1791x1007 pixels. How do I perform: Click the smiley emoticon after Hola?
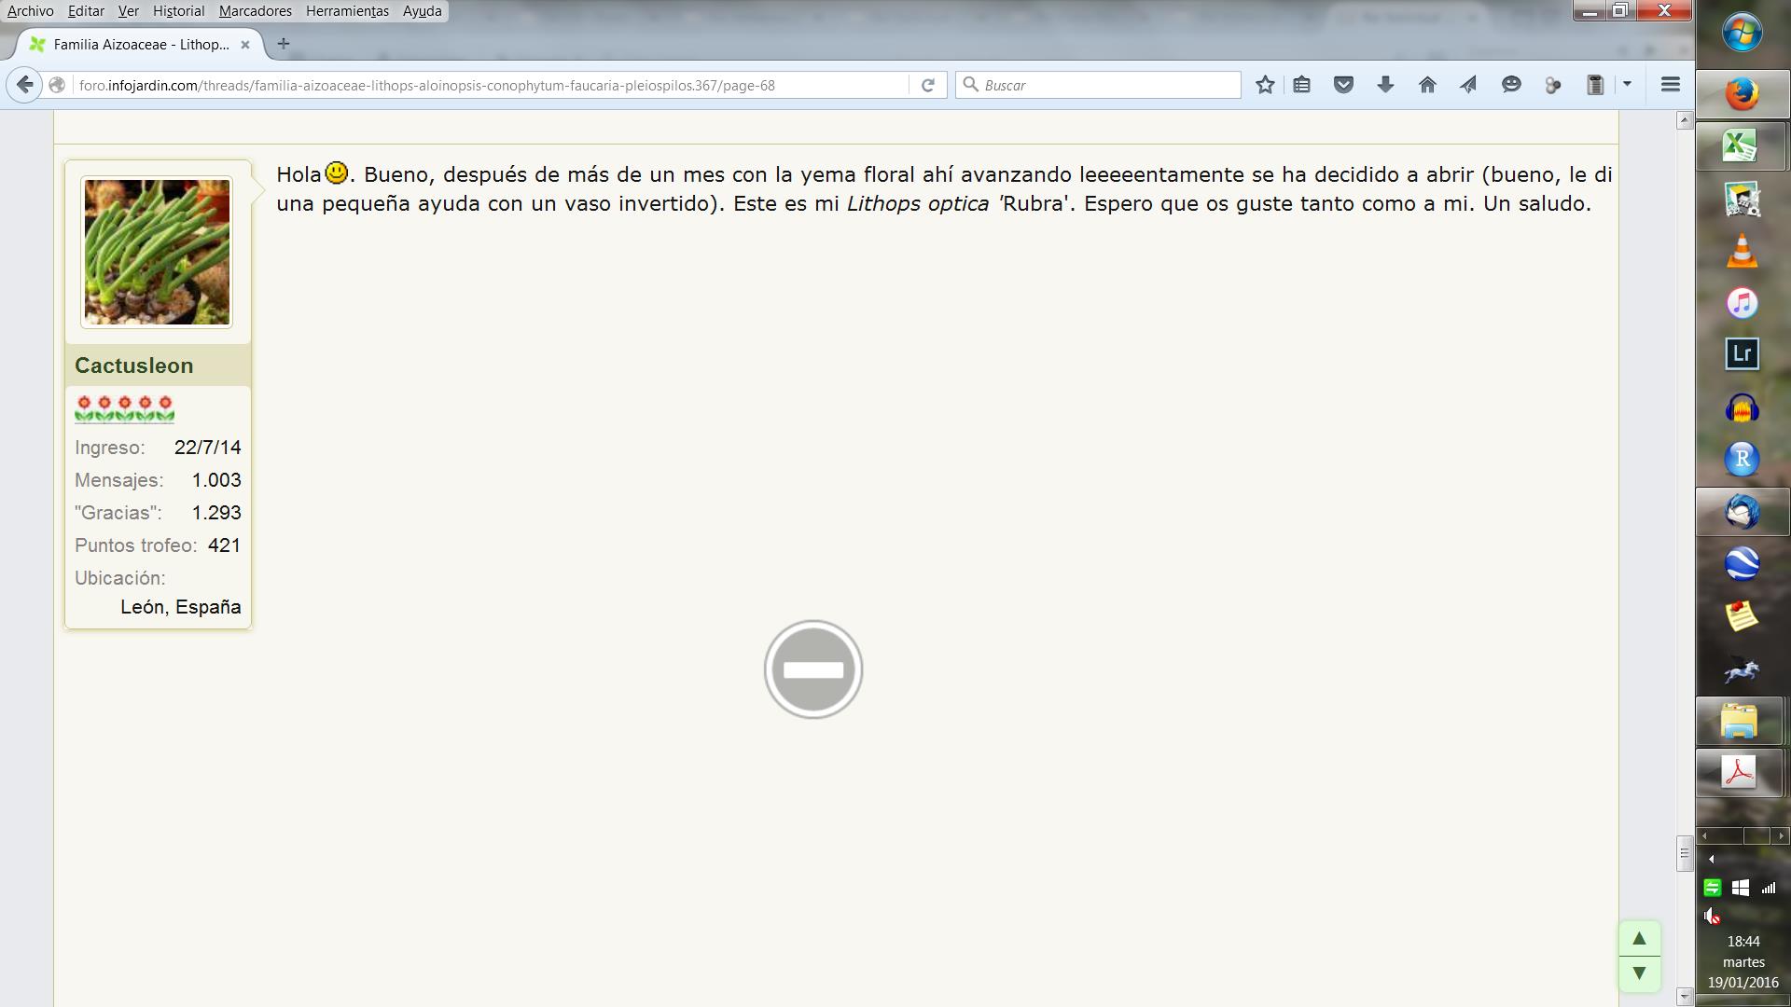[x=336, y=173]
